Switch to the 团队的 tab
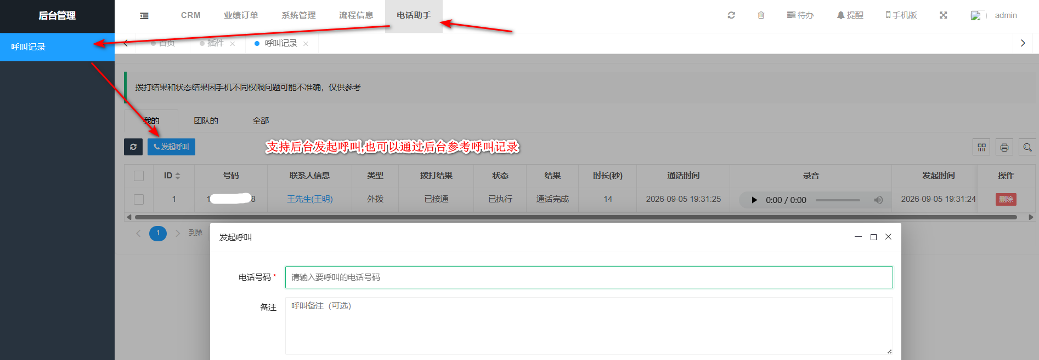This screenshot has width=1039, height=360. (206, 121)
